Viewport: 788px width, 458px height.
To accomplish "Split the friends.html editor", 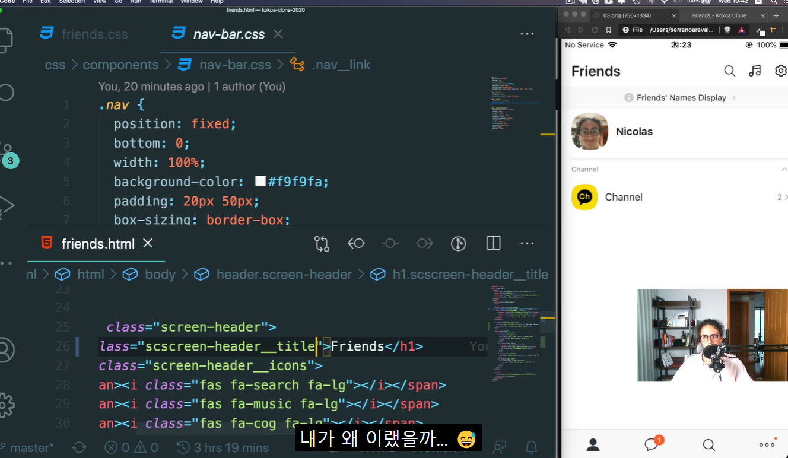I will tap(493, 243).
